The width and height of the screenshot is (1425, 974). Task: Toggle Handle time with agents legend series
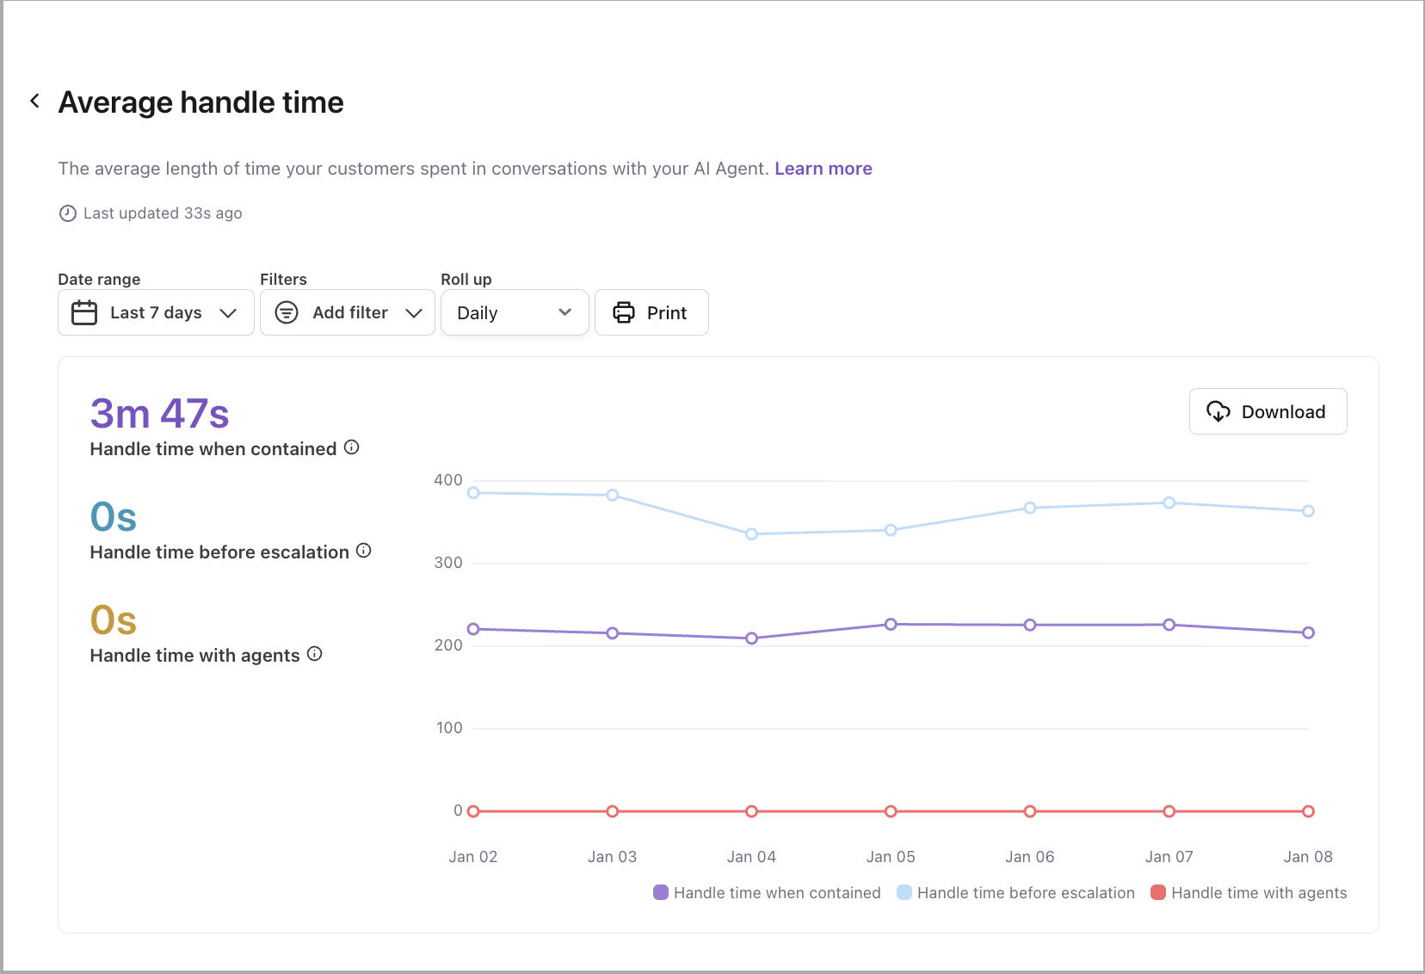click(1249, 892)
